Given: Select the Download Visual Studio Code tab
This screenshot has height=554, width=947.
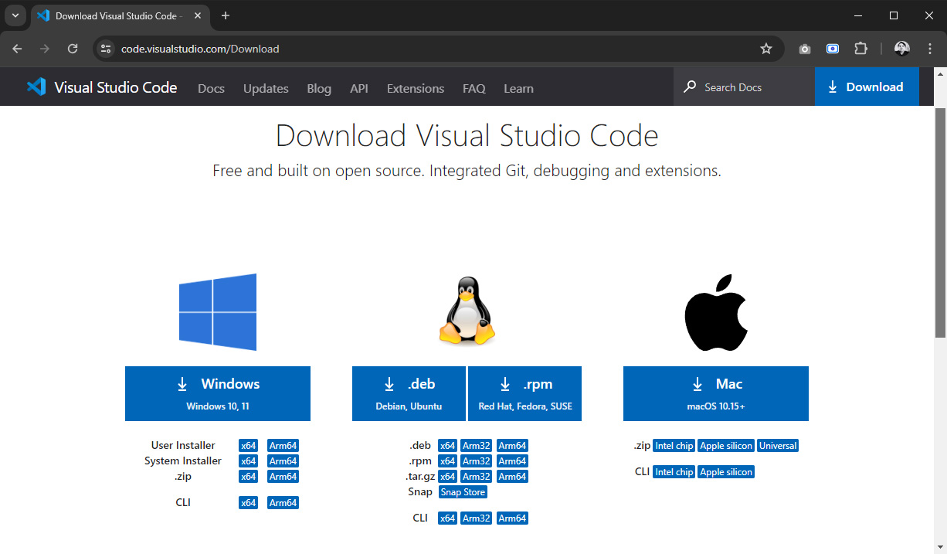Looking at the screenshot, I should (121, 15).
